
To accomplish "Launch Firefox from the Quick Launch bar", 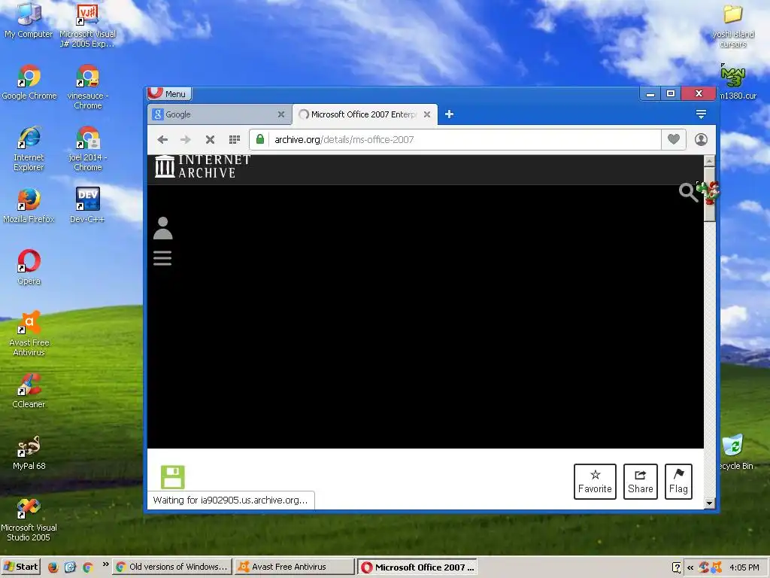I will click(x=53, y=567).
